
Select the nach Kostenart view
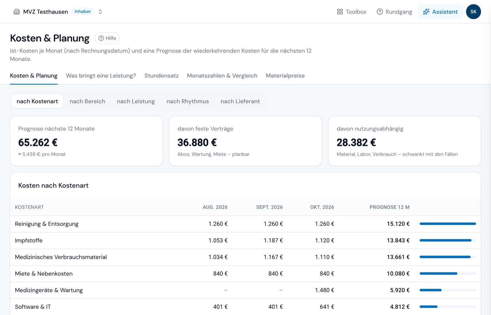37,101
